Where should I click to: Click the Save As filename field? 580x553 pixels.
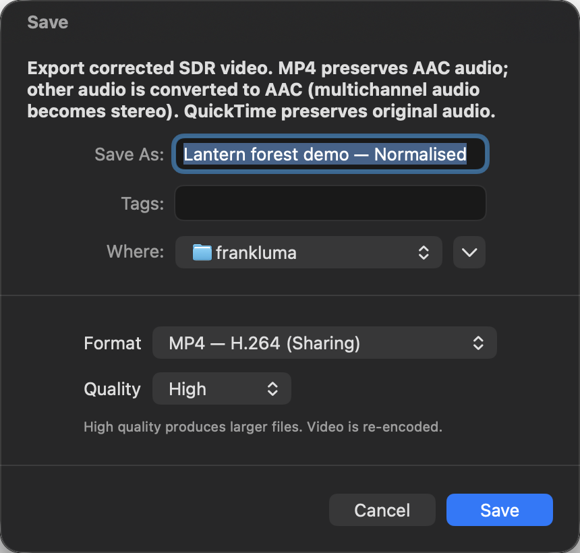point(330,154)
